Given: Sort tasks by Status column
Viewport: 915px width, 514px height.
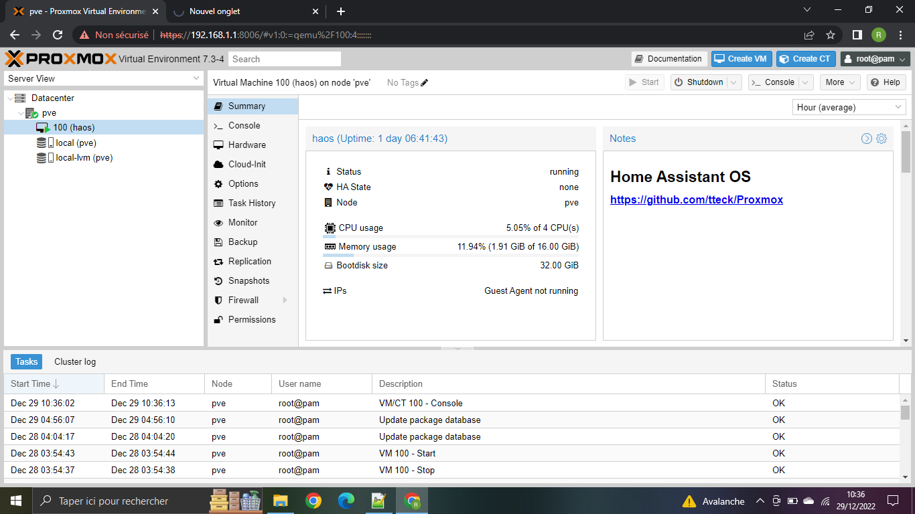Looking at the screenshot, I should (832, 383).
